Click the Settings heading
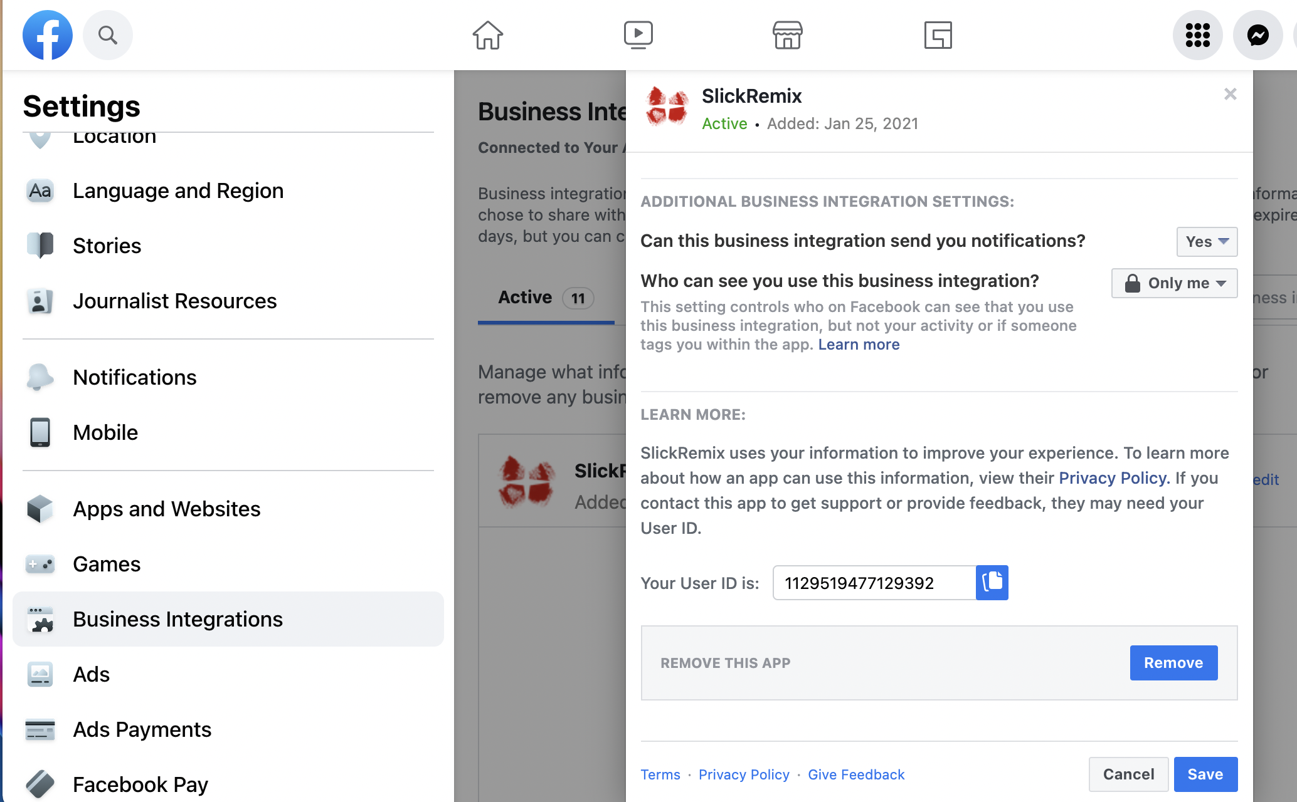Image resolution: width=1297 pixels, height=802 pixels. click(82, 106)
